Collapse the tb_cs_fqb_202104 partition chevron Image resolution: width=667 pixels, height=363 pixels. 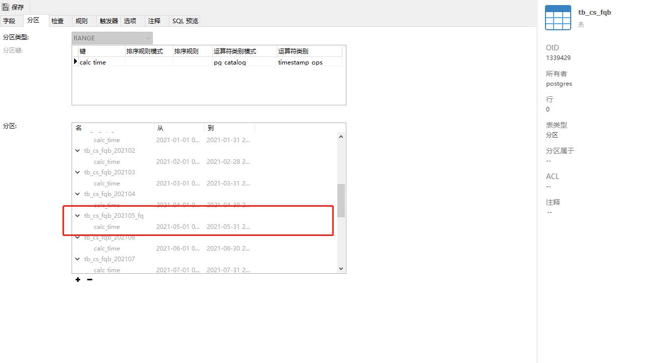[78, 194]
